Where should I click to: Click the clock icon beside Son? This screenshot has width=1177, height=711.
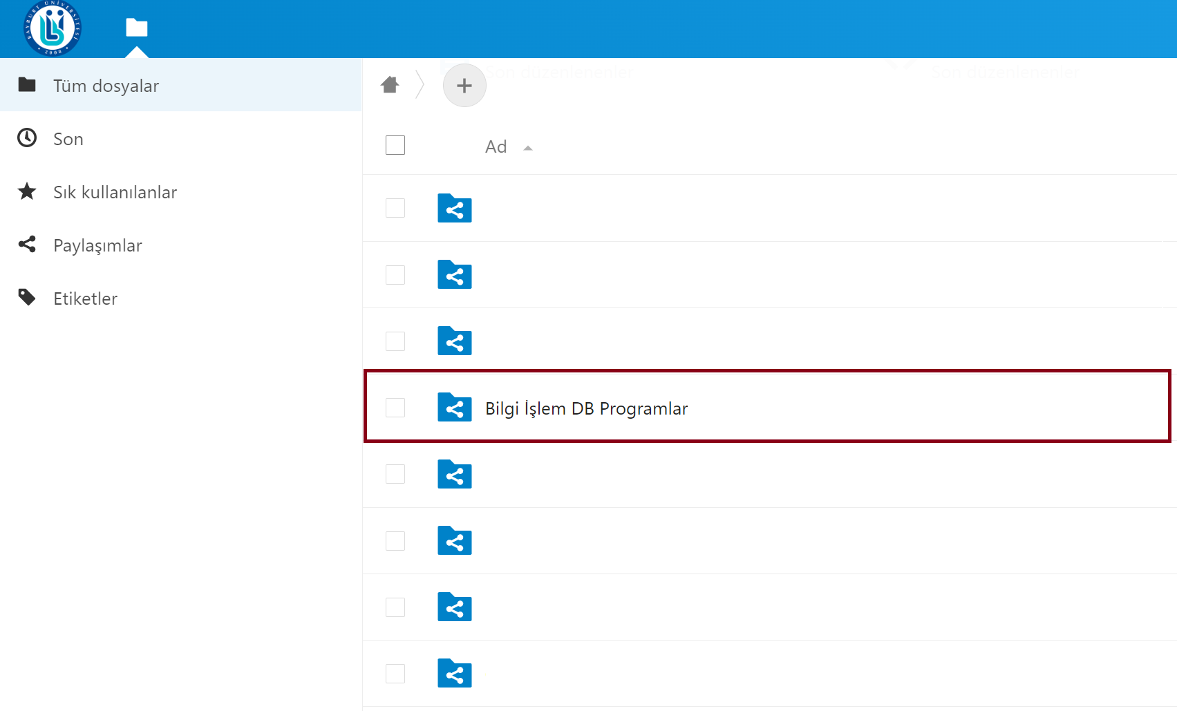pos(27,138)
